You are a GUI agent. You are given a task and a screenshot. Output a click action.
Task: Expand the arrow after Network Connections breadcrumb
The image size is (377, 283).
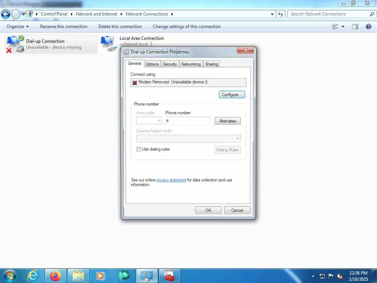pyautogui.click(x=172, y=14)
